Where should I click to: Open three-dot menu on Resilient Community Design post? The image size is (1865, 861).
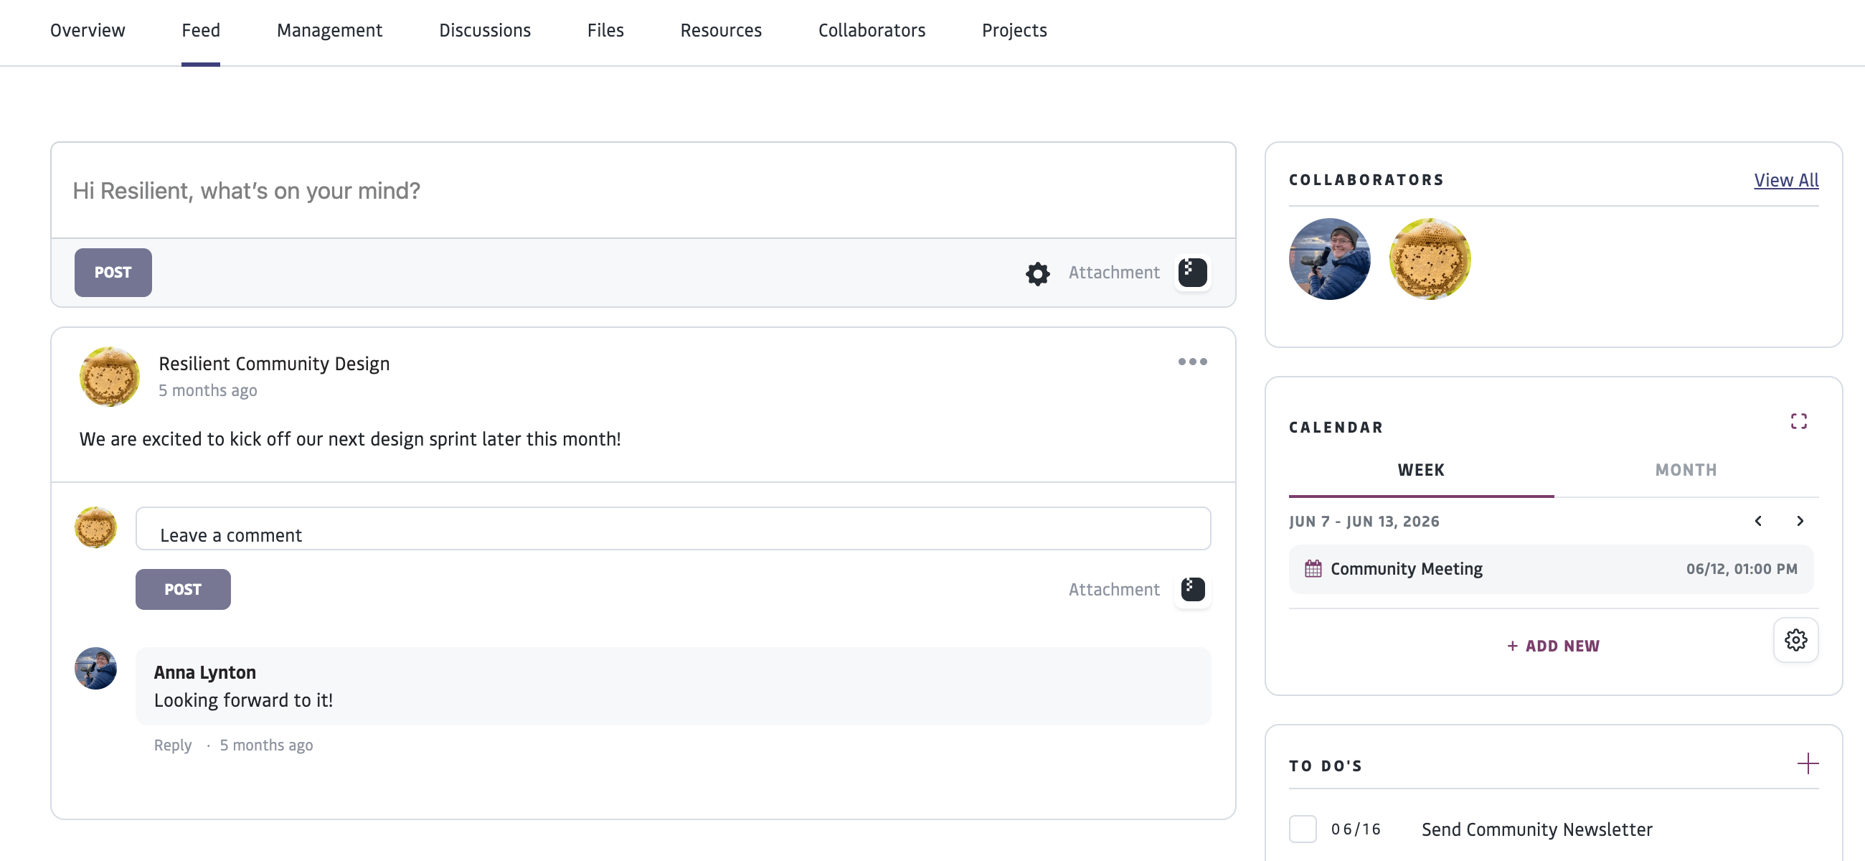click(x=1192, y=362)
